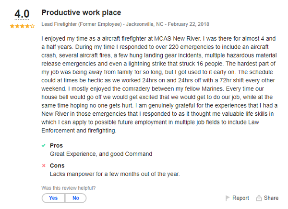Image resolution: width=288 pixels, height=209 pixels.
Task: Click the Cons heading label
Action: click(57, 165)
